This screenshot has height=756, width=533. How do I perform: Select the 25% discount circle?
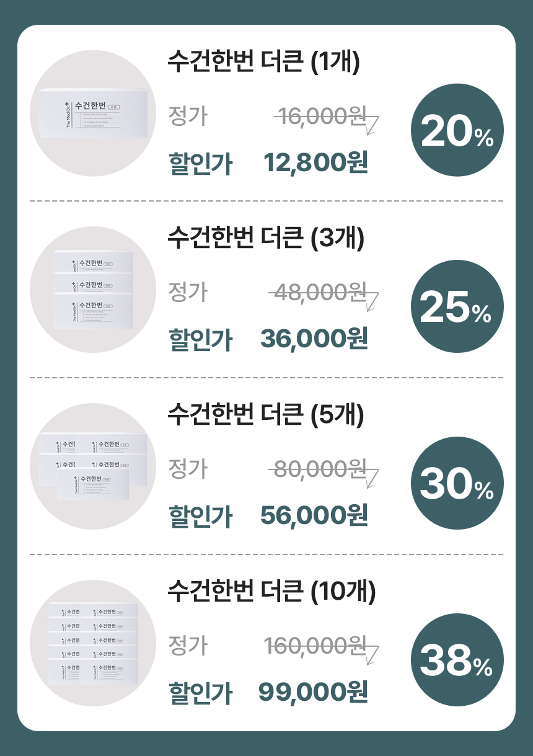(x=457, y=306)
